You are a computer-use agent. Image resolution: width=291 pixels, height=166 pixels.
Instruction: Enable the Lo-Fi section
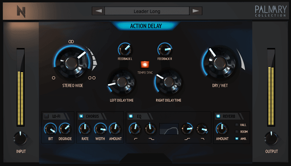pos(47,116)
